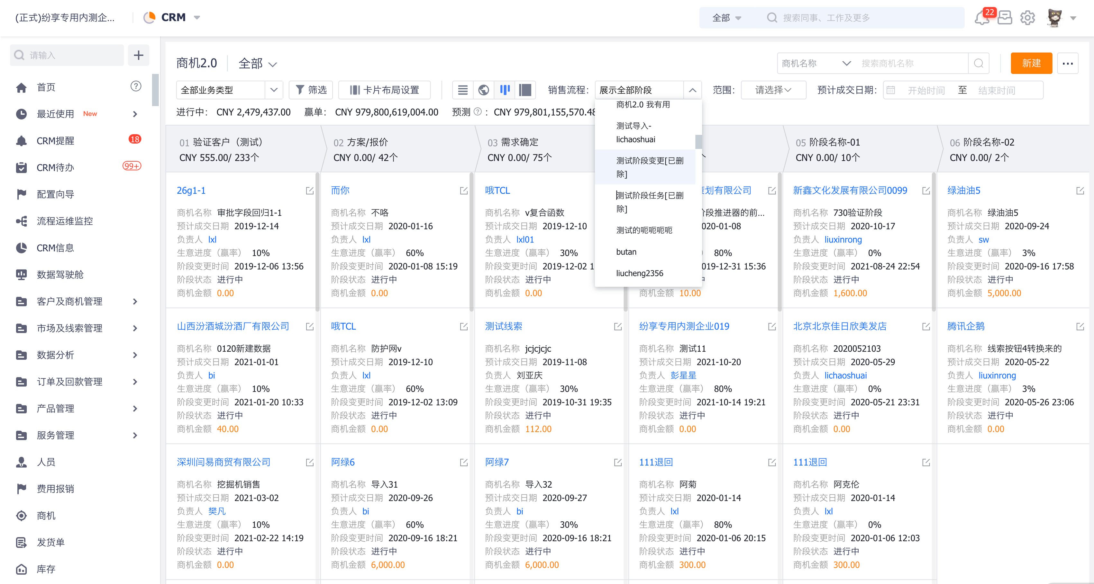
Task: Switch to list view icon
Action: 462,90
